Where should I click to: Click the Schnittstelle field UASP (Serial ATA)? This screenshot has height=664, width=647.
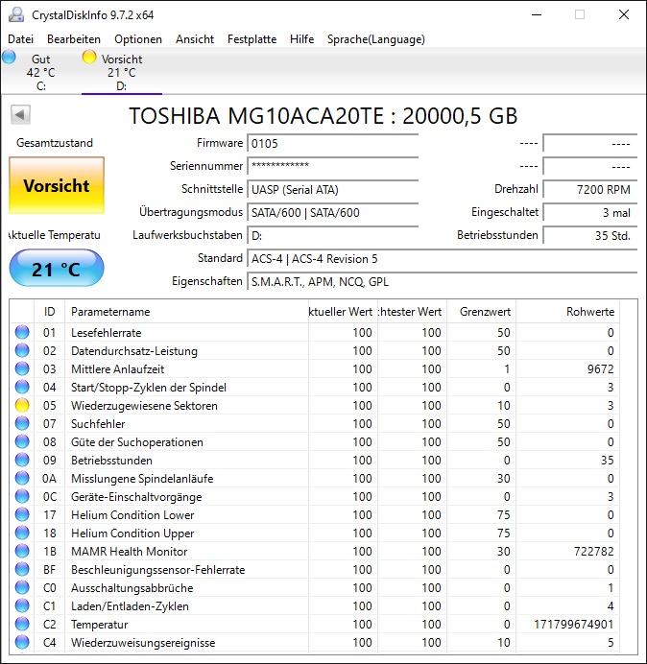coord(332,189)
